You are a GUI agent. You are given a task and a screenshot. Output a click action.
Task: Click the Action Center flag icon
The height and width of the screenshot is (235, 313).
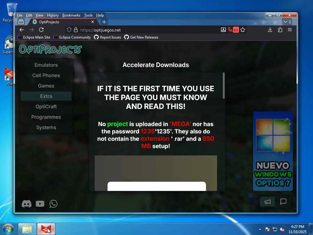[x=267, y=229]
